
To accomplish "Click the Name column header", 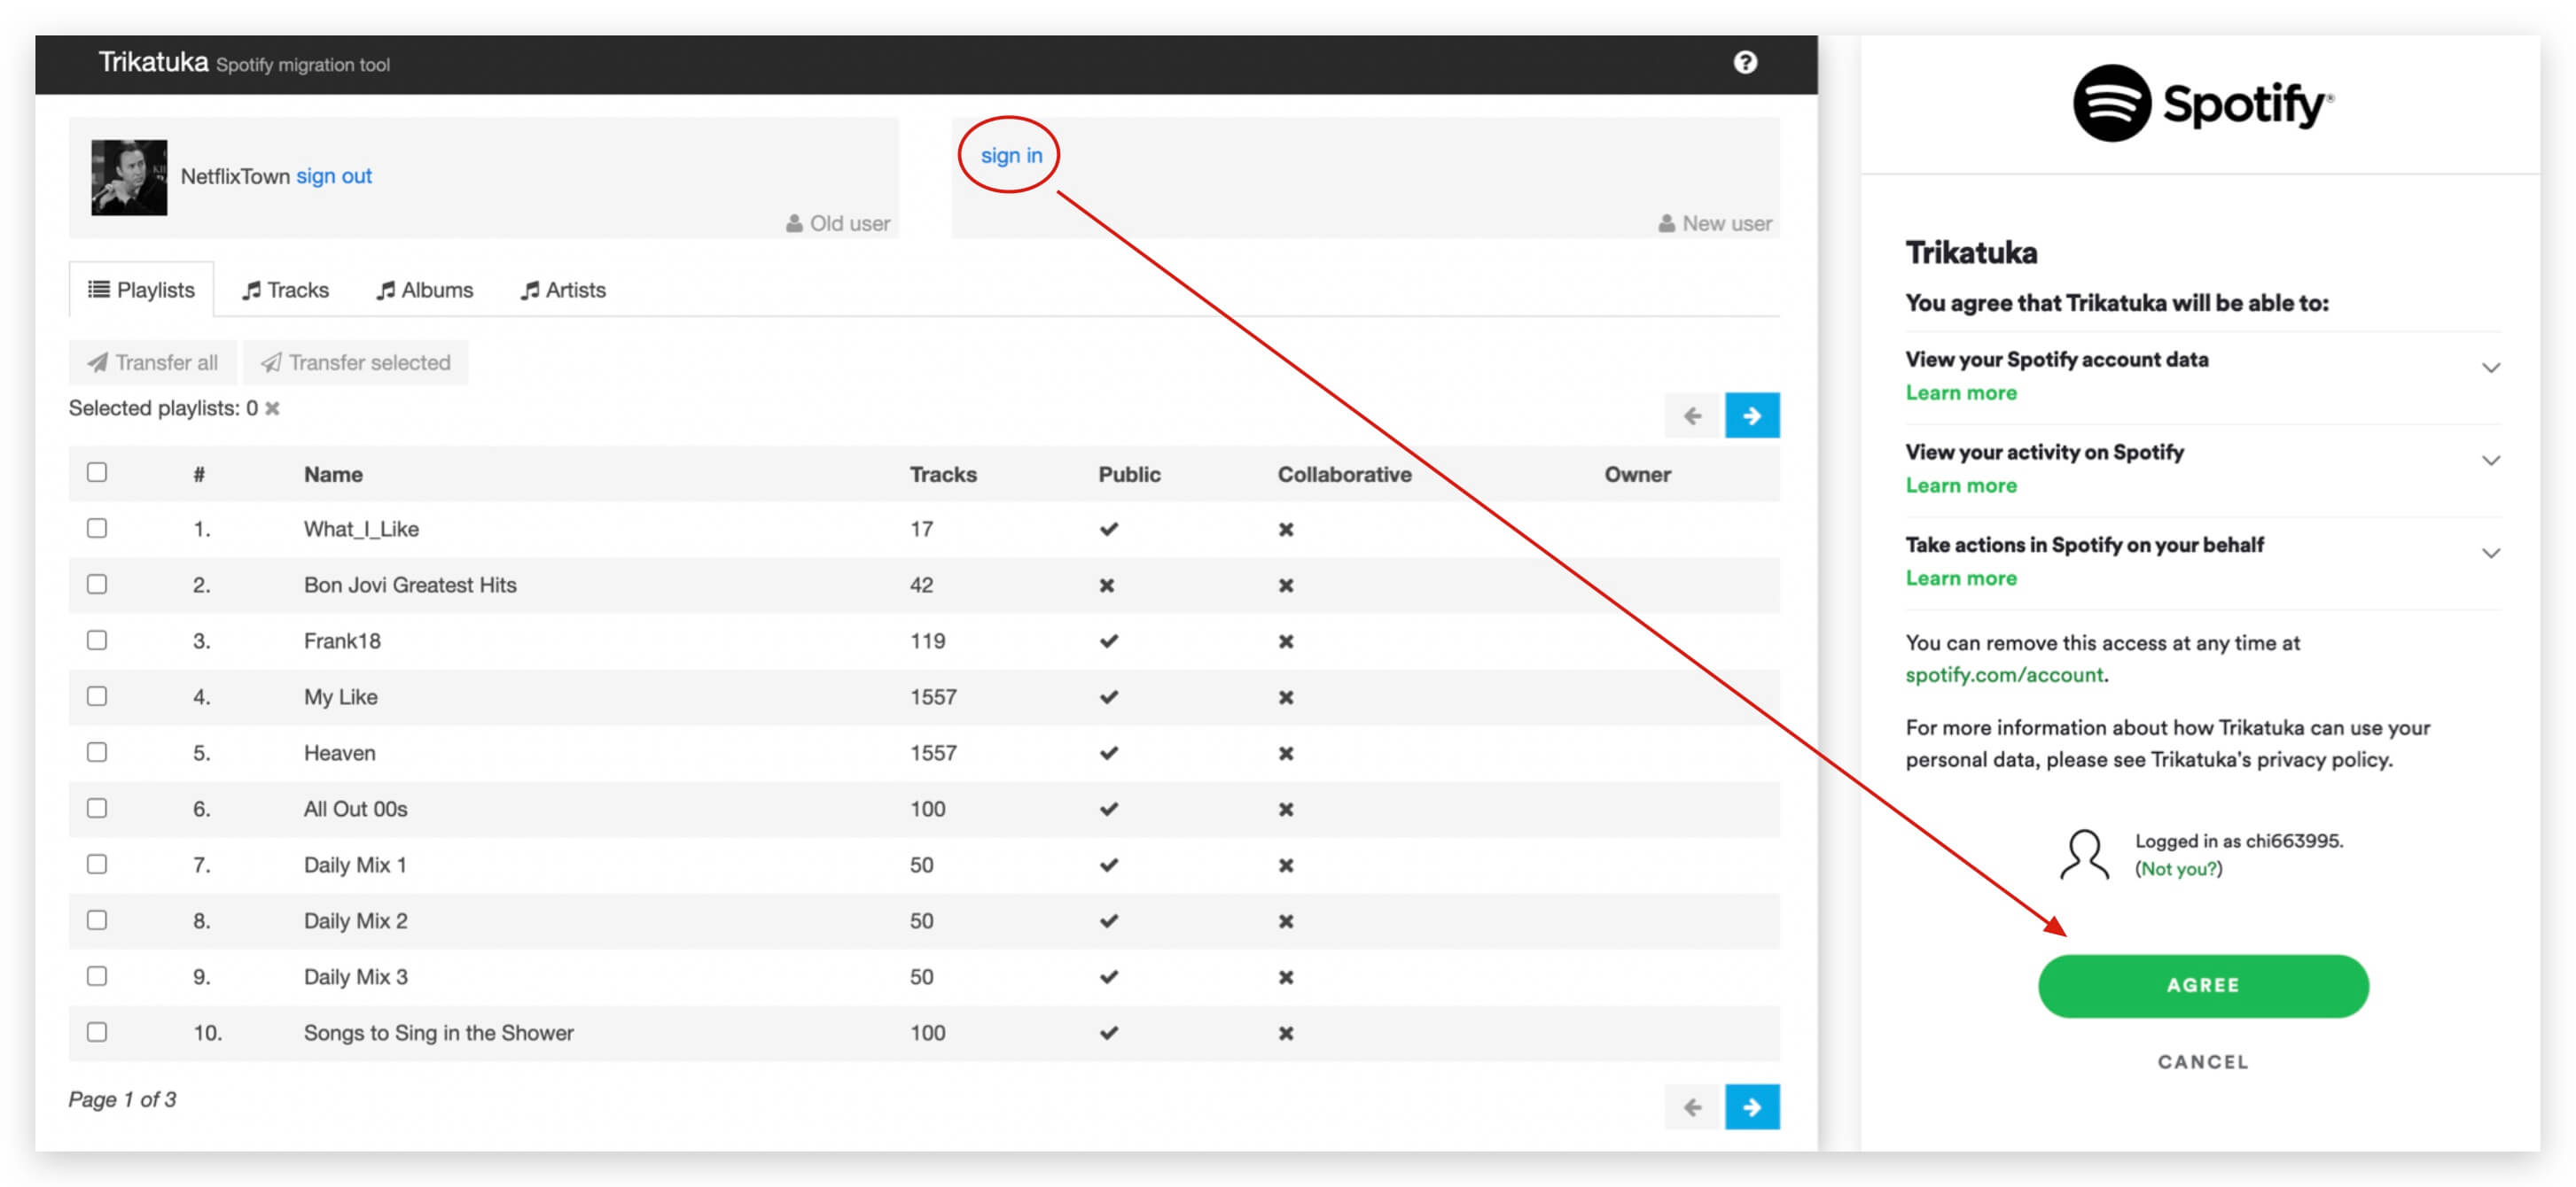I will tap(333, 474).
